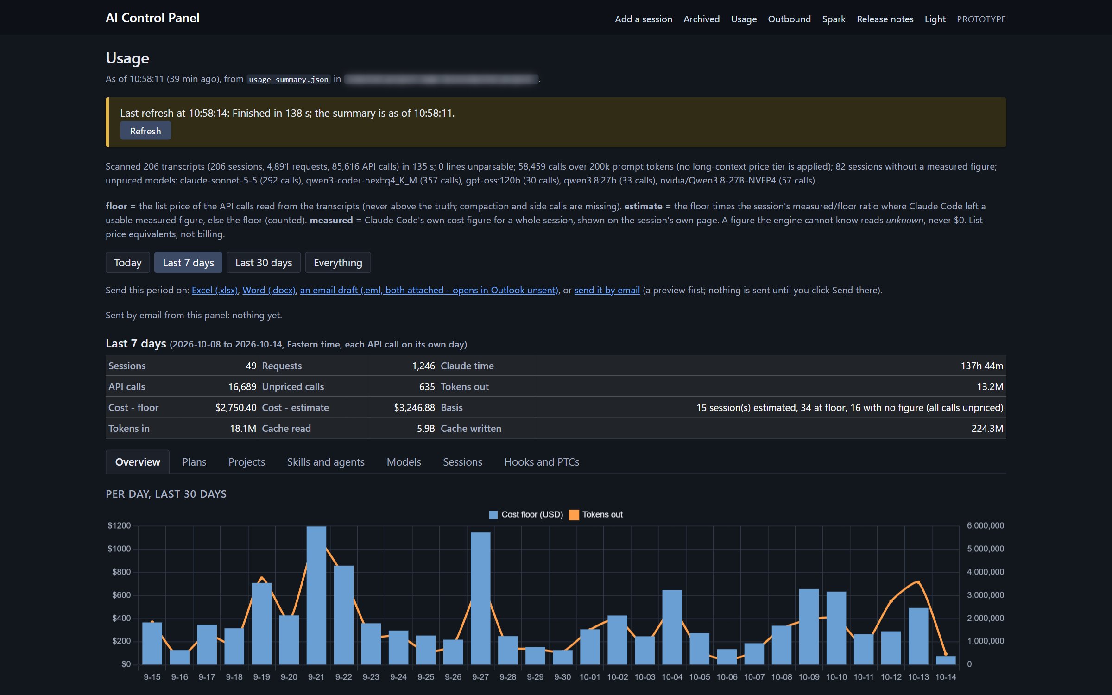Open the email draft (.eml) link
The width and height of the screenshot is (1112, 695).
(x=429, y=290)
